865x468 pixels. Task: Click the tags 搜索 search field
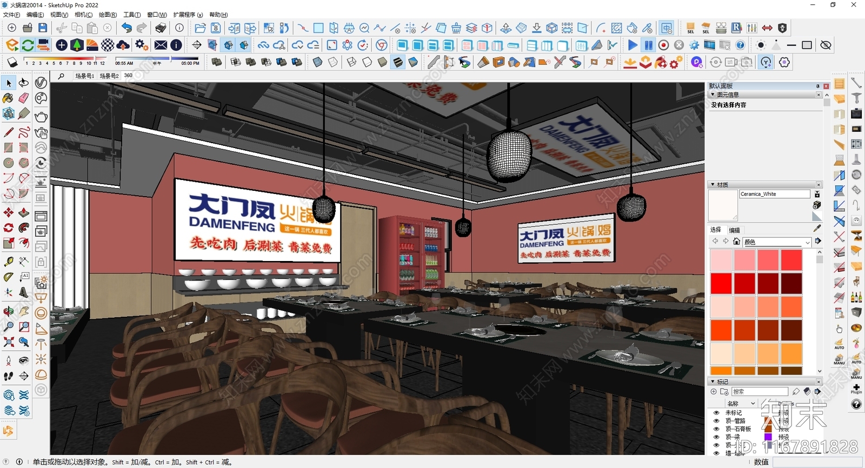pos(759,391)
